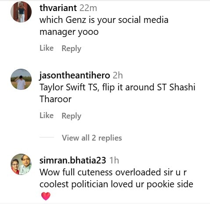Click the 'Taylor Swift TS' text

[69, 87]
